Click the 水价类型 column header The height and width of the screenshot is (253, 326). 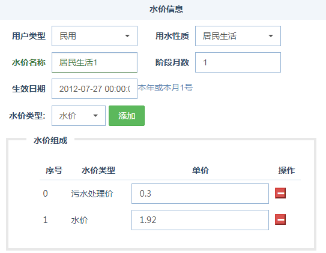98,170
